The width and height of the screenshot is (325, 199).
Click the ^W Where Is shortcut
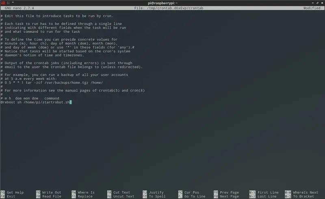coord(83,192)
